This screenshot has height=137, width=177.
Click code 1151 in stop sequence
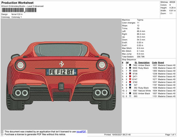(x=155, y=96)
